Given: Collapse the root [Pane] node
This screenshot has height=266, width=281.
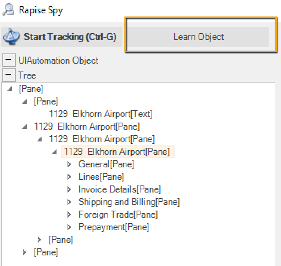Looking at the screenshot, I should [10, 89].
